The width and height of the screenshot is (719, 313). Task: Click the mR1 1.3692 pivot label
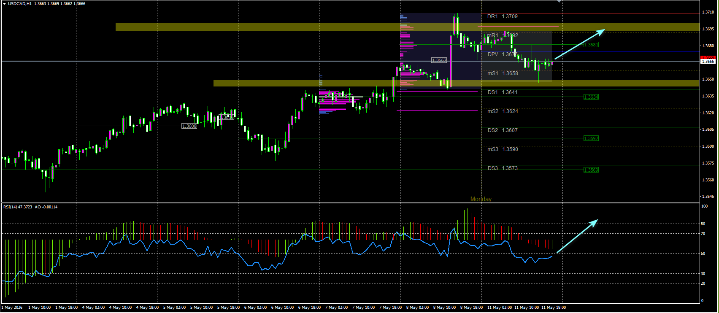pos(503,35)
